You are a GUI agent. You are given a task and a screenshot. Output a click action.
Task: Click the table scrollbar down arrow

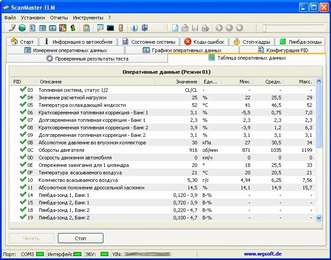point(319,218)
